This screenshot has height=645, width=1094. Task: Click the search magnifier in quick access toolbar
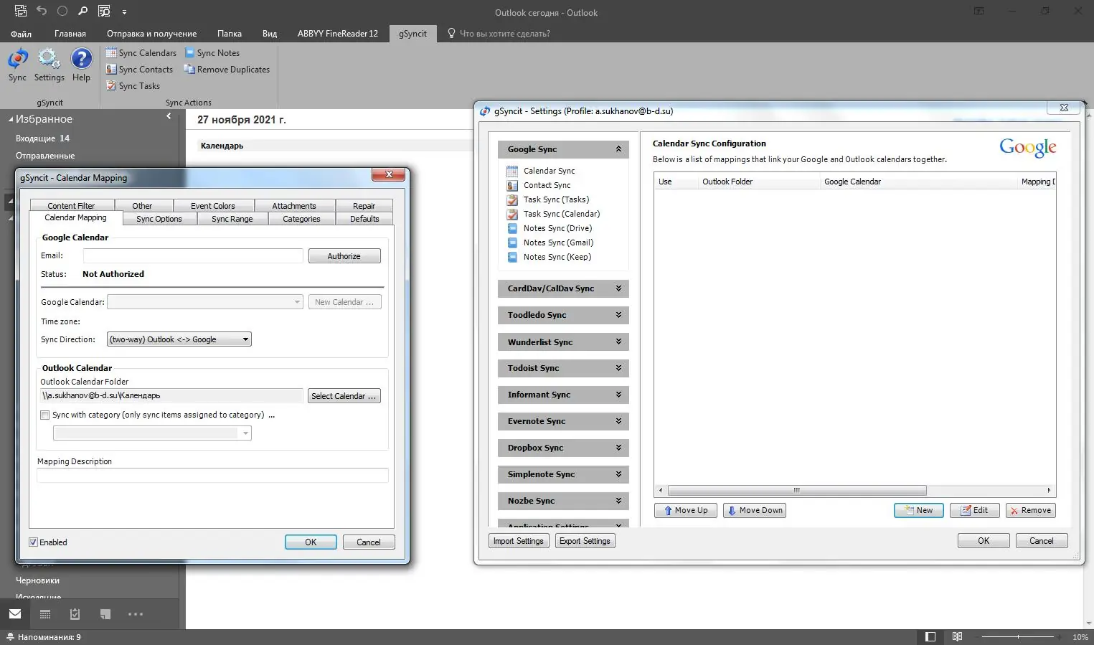coord(83,11)
